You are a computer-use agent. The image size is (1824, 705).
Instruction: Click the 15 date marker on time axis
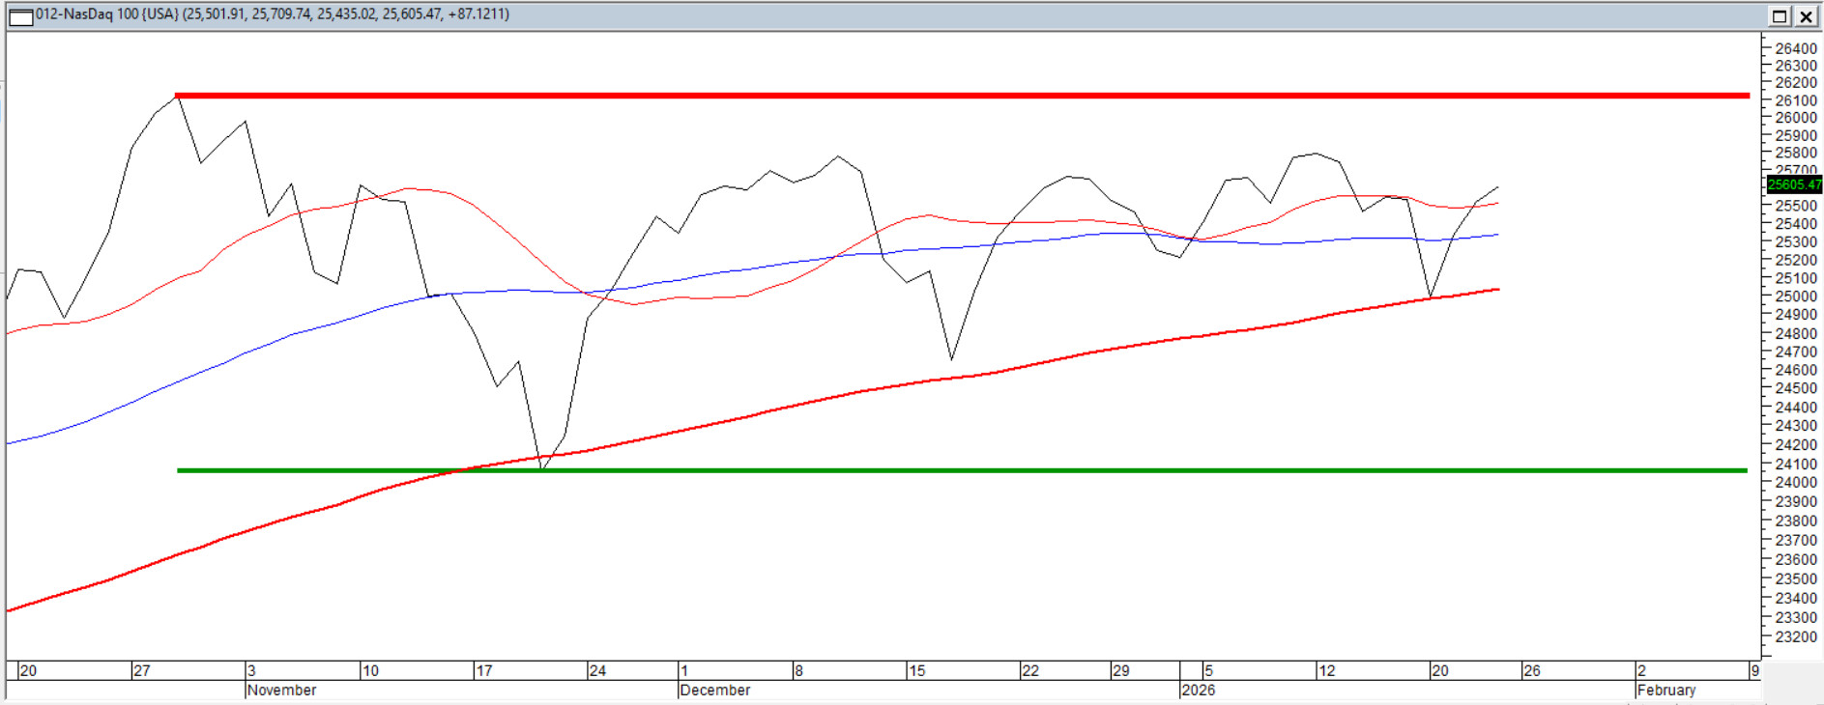[916, 671]
